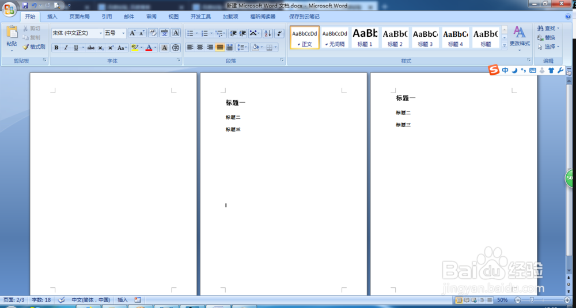Save the document from quick access toolbar

[25, 6]
